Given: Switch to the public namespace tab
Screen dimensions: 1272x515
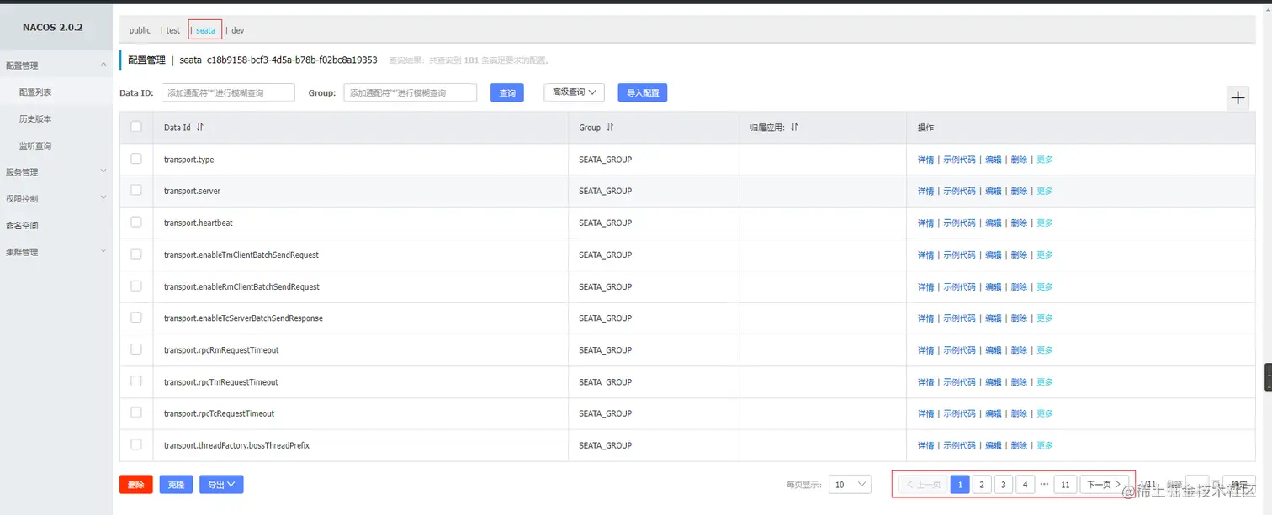Looking at the screenshot, I should tap(140, 30).
